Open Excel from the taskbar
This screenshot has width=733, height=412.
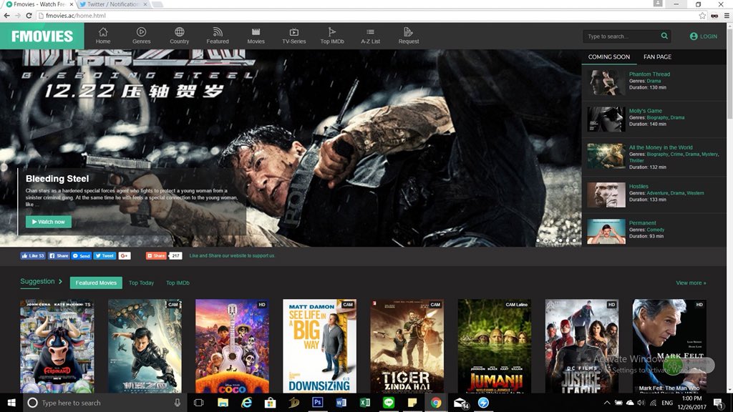tap(365, 402)
